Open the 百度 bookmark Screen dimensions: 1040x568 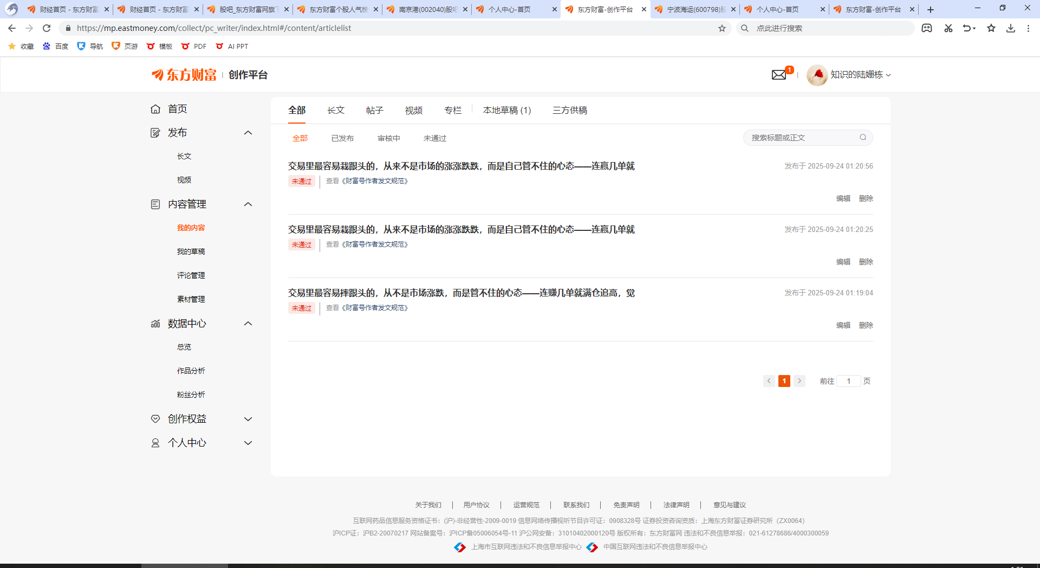click(x=56, y=47)
